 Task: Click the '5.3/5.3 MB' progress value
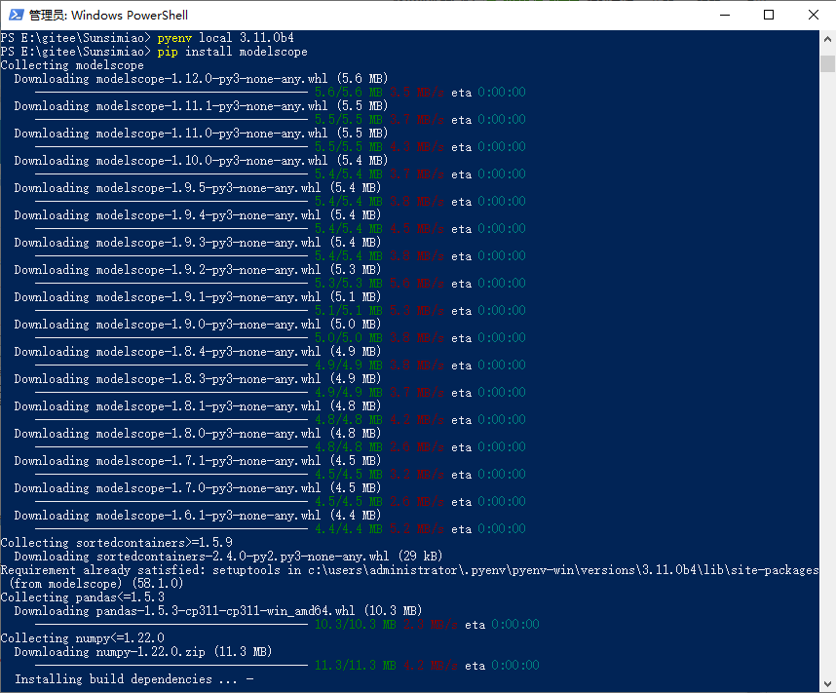coord(349,284)
